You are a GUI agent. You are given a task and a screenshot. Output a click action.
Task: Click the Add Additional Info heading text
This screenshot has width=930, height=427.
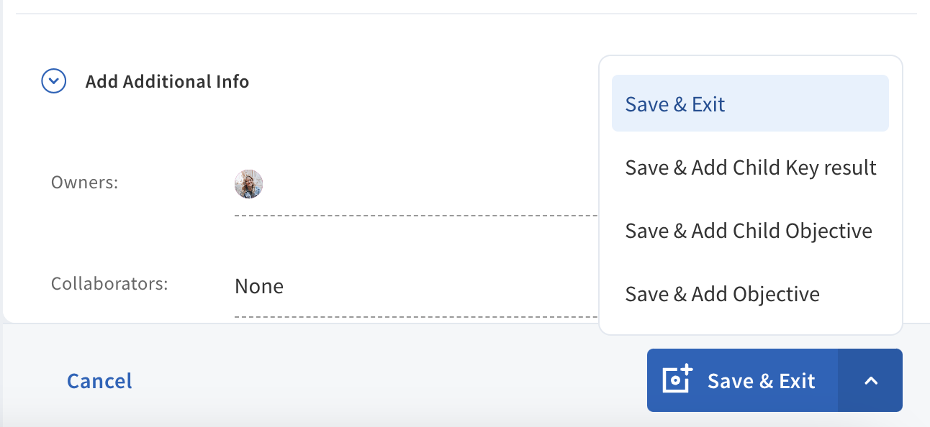pos(167,81)
